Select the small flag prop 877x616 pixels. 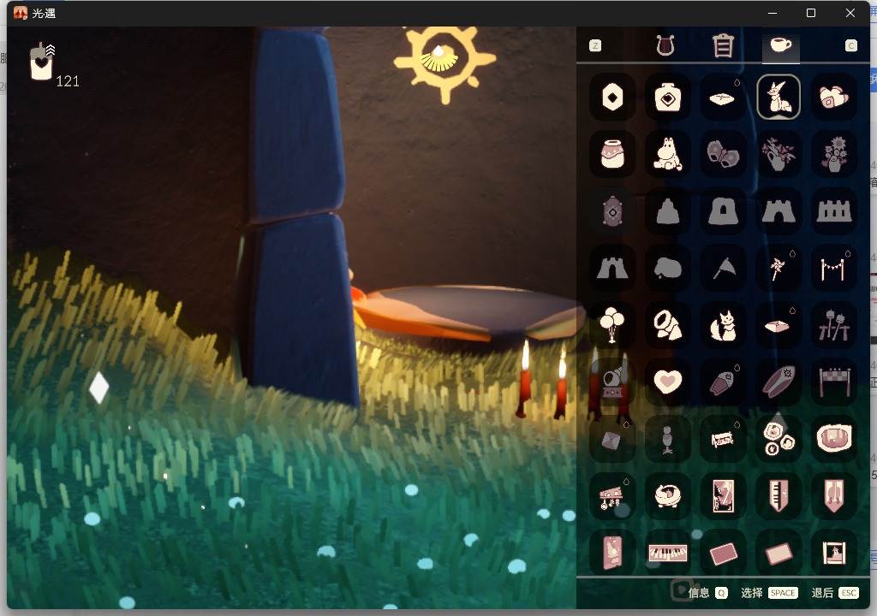click(x=723, y=269)
